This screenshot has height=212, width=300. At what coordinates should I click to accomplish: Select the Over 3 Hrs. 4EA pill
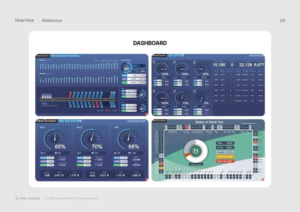(x=225, y=161)
